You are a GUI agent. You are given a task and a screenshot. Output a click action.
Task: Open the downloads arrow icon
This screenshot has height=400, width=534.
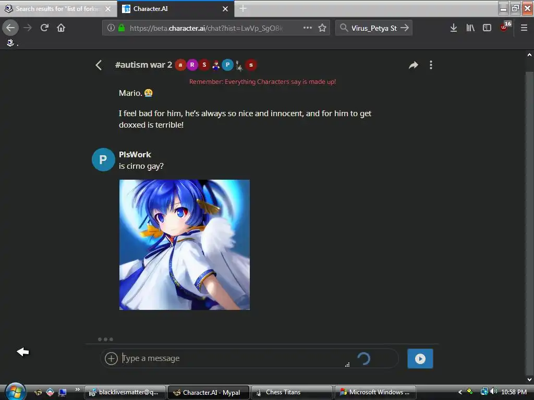click(454, 28)
